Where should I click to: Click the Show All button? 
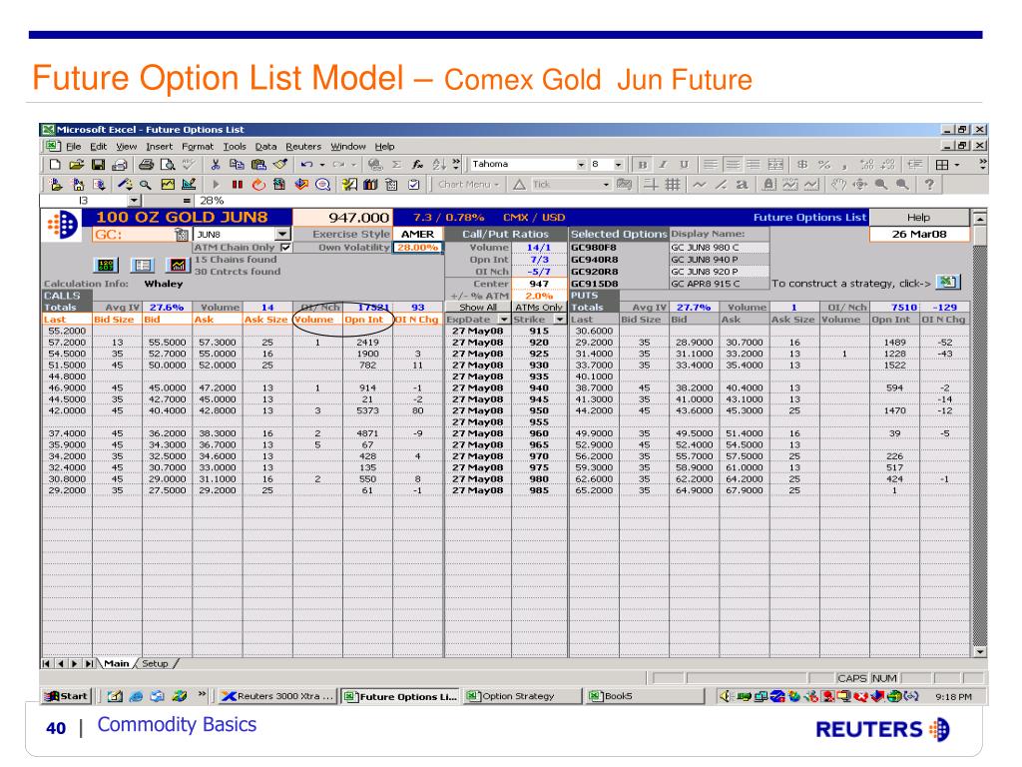[x=478, y=308]
